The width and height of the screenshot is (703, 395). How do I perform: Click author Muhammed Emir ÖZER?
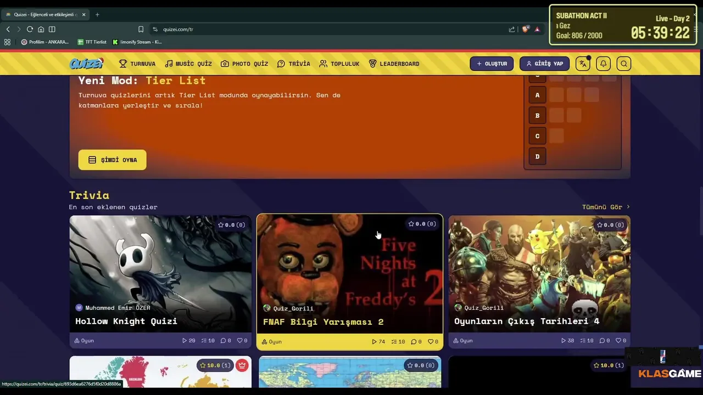pyautogui.click(x=113, y=308)
